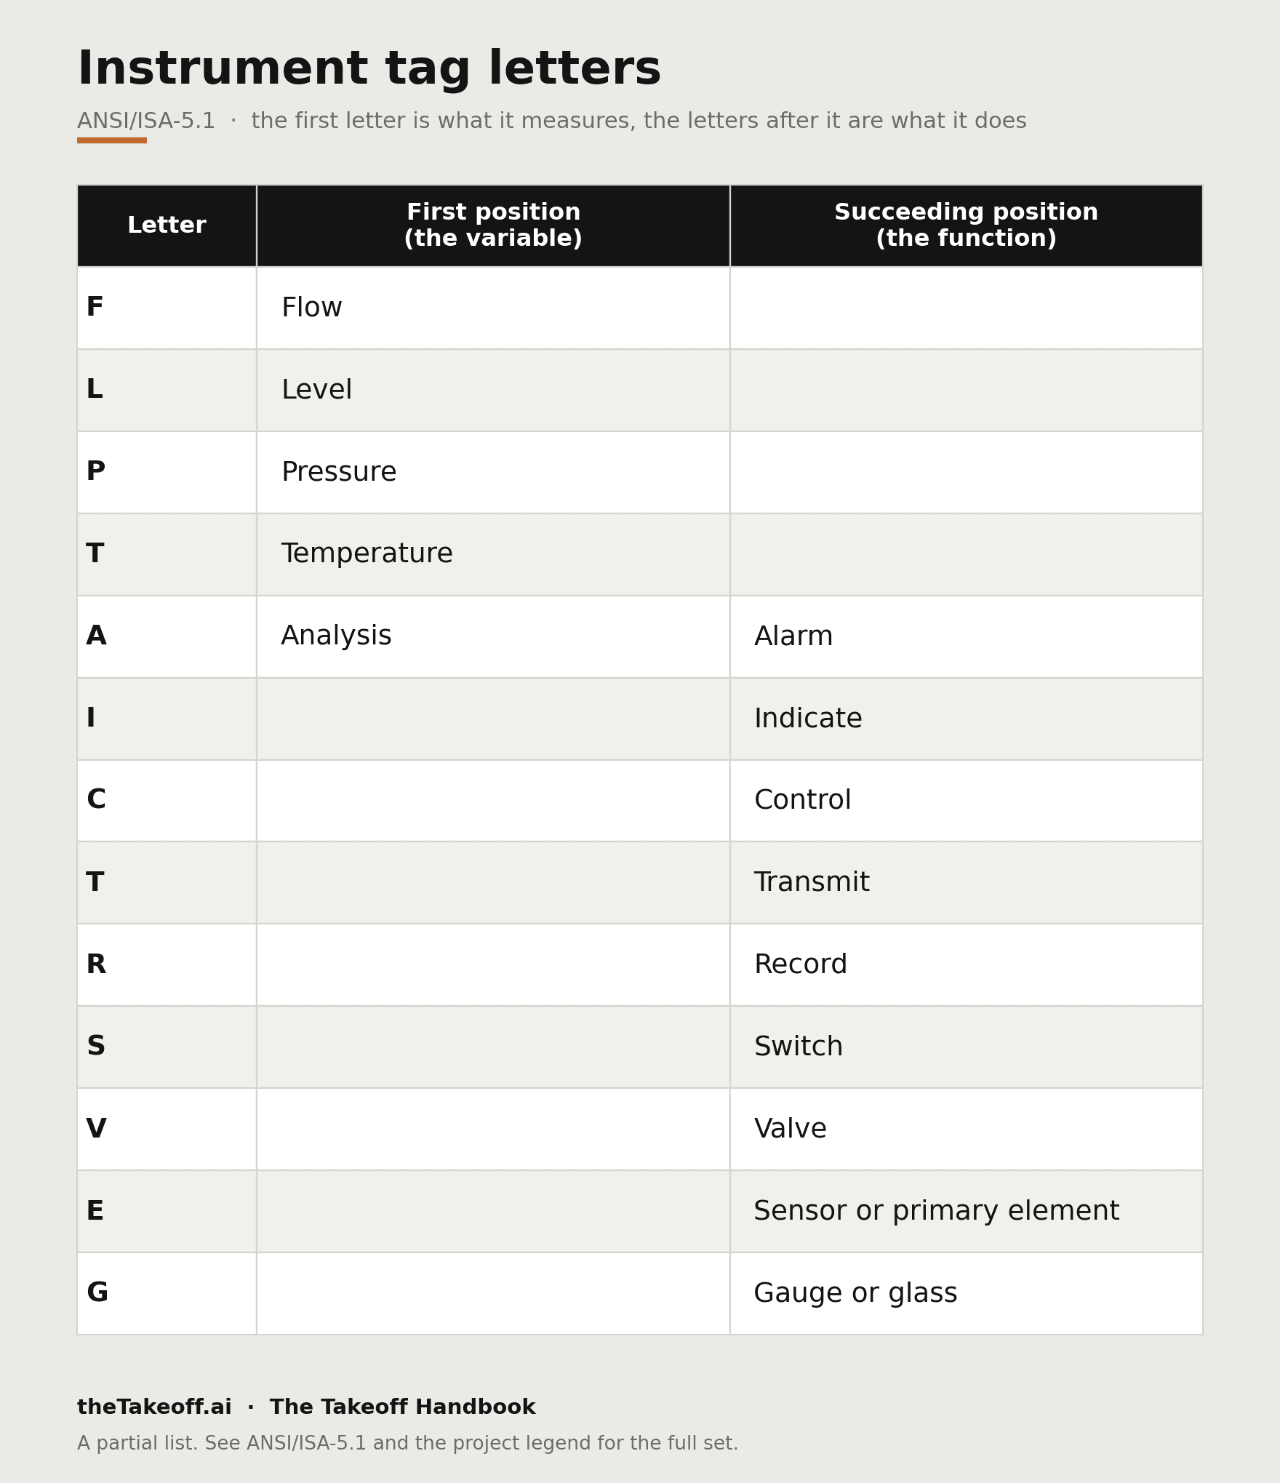Select the 'Analysis' cell
1280x1483 pixels.
(x=493, y=636)
